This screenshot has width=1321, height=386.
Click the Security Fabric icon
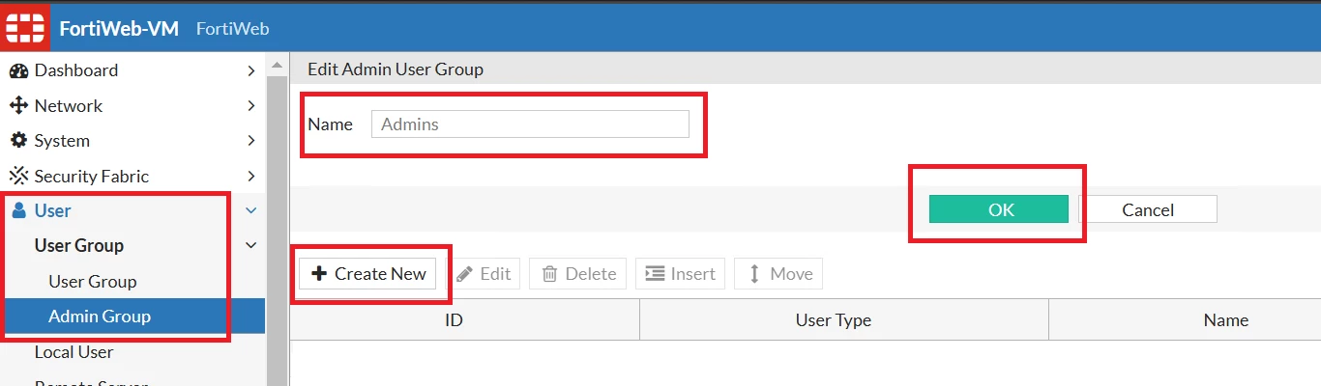coord(18,176)
